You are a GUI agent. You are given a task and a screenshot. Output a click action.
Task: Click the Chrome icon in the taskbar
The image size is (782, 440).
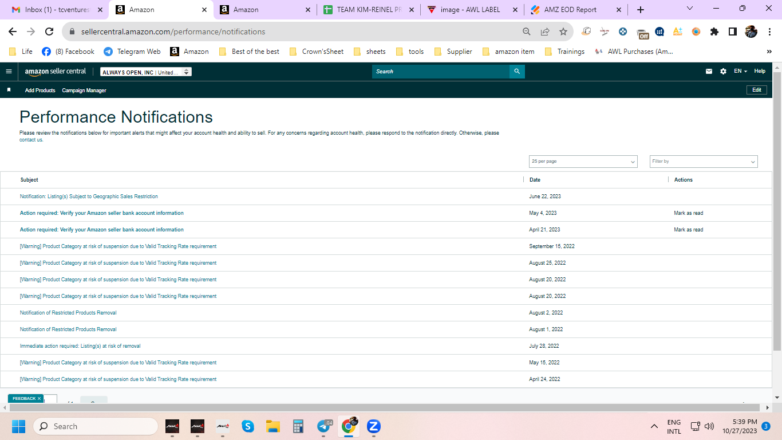pyautogui.click(x=349, y=426)
